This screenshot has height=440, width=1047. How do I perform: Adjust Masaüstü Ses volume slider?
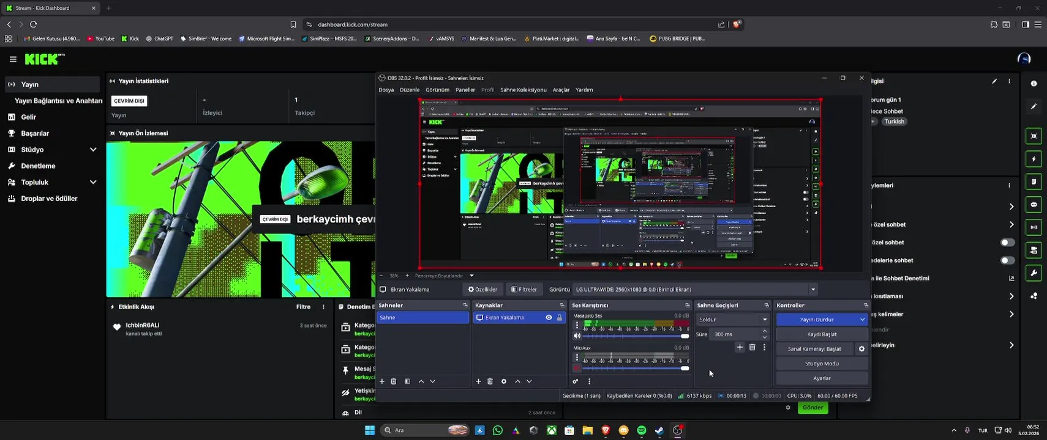point(636,336)
